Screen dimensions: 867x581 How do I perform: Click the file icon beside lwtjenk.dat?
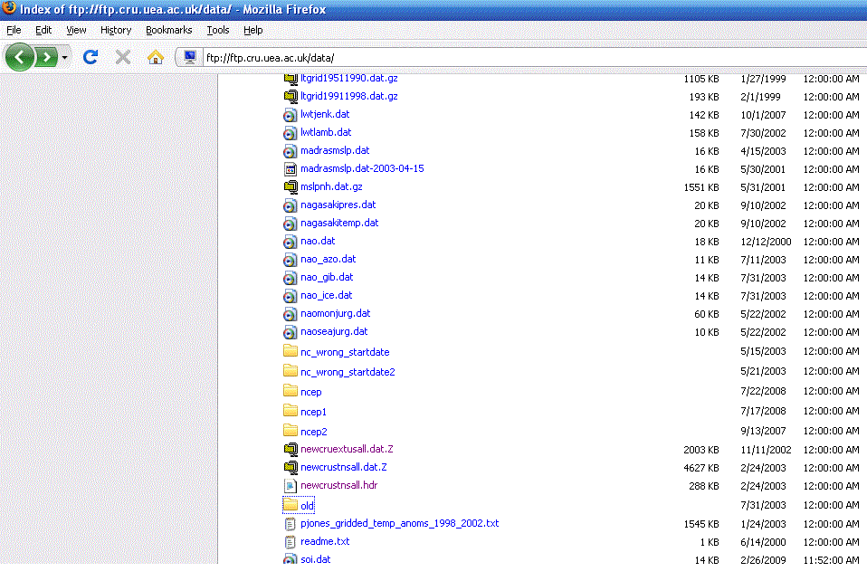pyautogui.click(x=290, y=115)
